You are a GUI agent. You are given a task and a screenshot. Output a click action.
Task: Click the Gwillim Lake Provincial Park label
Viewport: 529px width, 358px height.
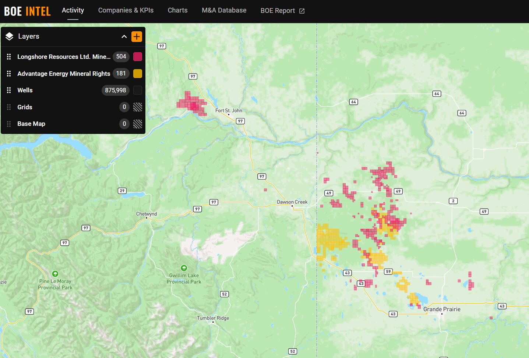click(x=184, y=279)
